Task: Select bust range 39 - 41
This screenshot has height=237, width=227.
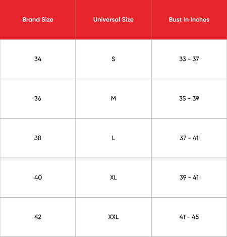Action: (189, 177)
